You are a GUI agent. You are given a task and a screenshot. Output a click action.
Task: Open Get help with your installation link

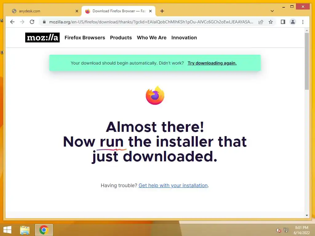[x=173, y=185]
